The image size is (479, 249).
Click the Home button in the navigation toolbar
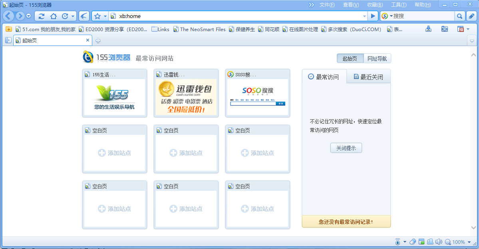pos(53,16)
